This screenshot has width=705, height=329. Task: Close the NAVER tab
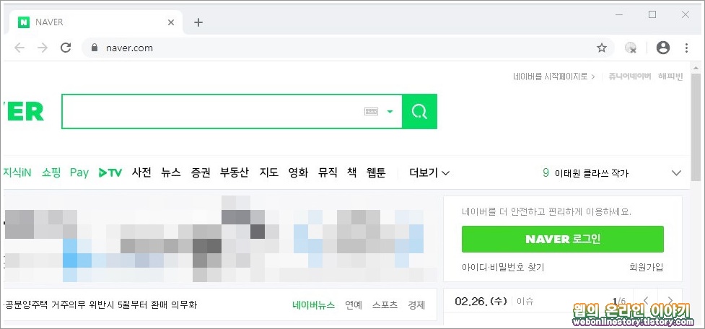coord(171,22)
